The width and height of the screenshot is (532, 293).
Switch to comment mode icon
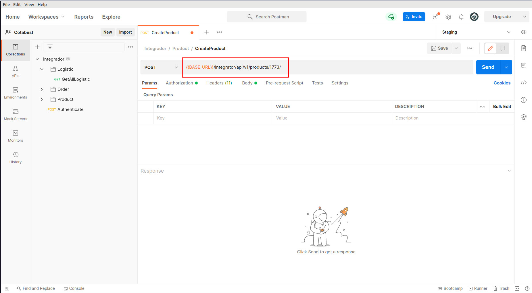[x=502, y=48]
